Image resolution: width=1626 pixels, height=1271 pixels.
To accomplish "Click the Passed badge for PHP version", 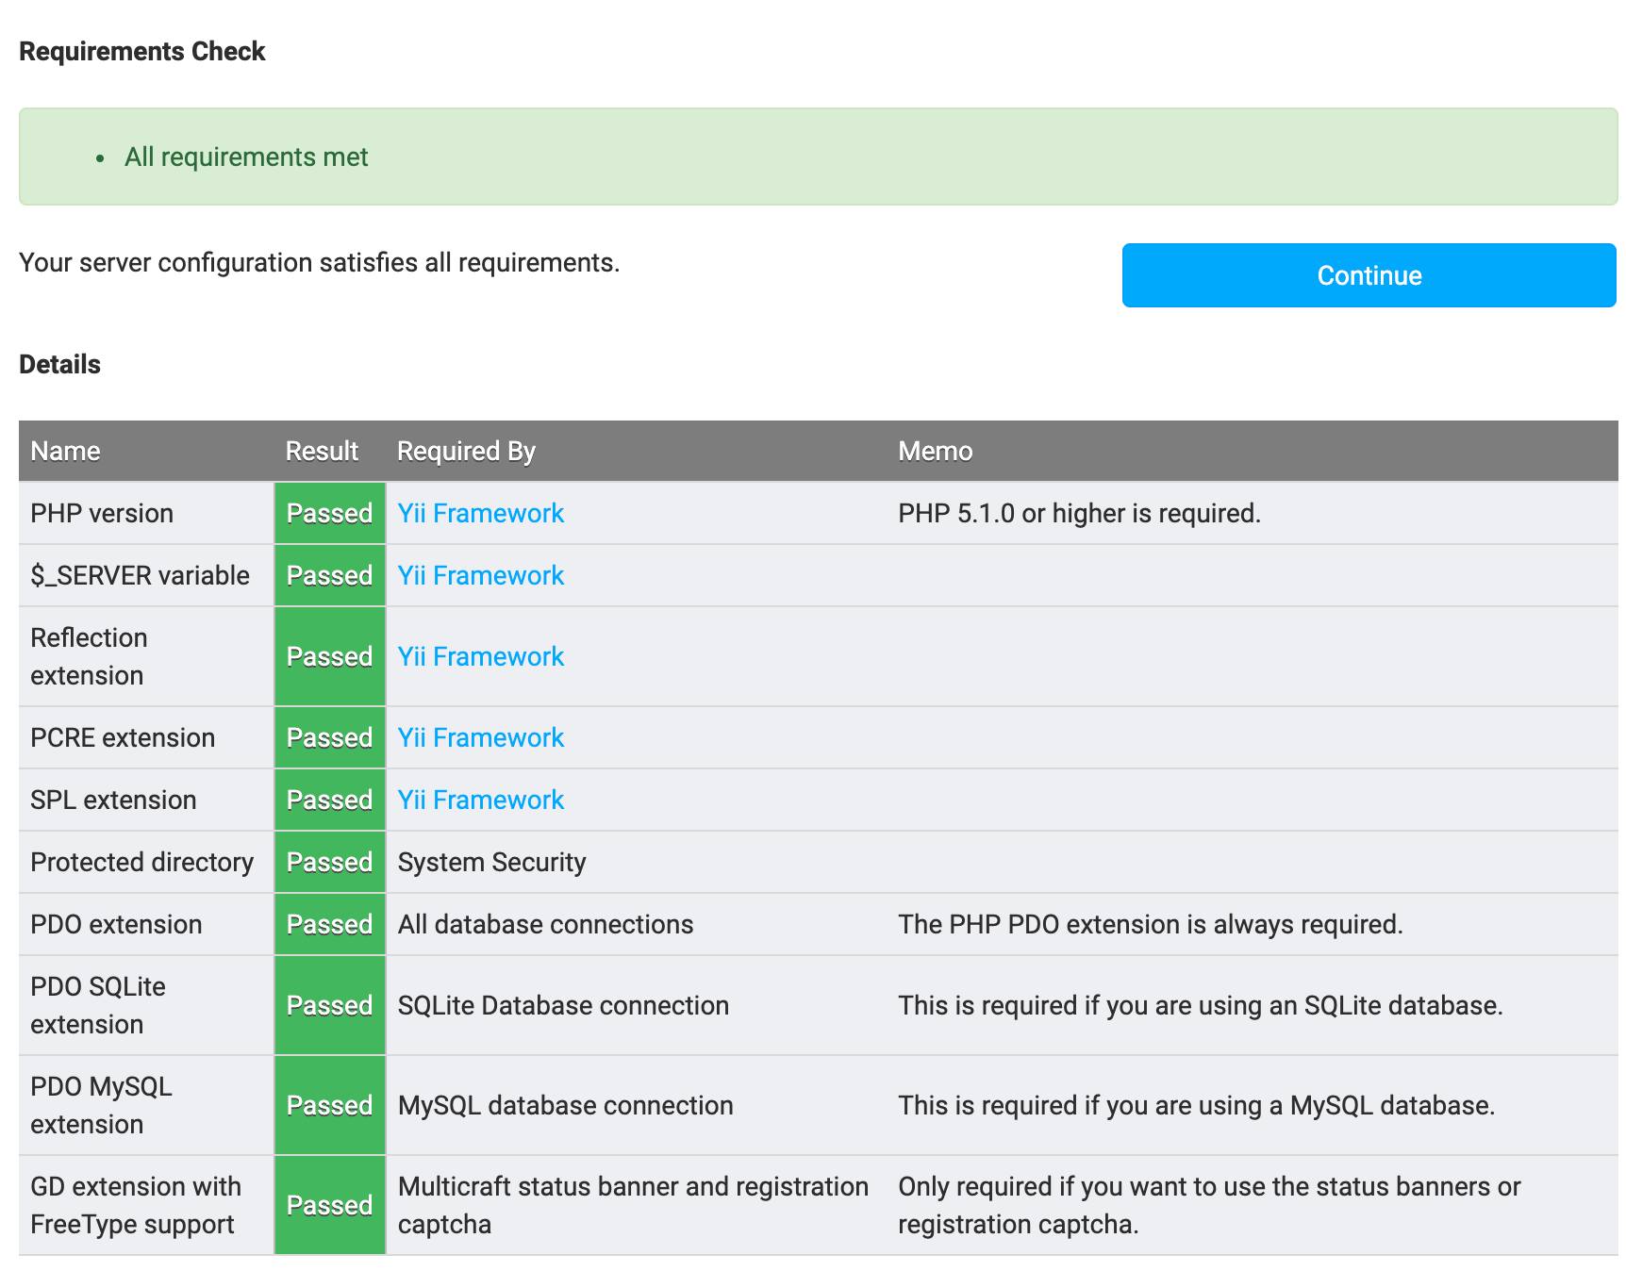I will pyautogui.click(x=328, y=513).
